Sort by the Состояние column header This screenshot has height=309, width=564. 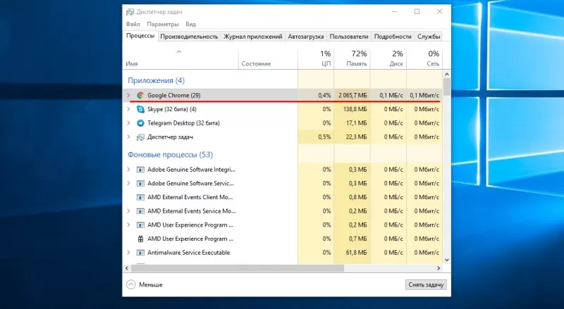(x=268, y=58)
